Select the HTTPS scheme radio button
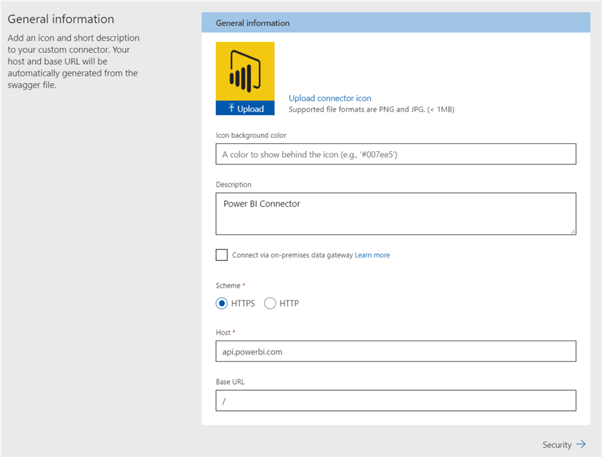This screenshot has width=602, height=457. [x=221, y=303]
